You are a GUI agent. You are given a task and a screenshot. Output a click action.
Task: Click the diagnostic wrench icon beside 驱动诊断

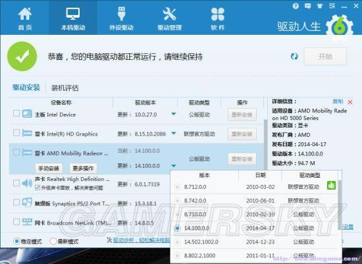pos(109,240)
